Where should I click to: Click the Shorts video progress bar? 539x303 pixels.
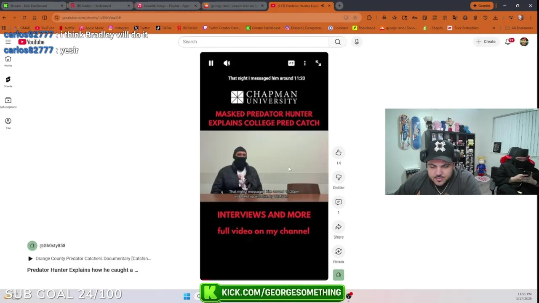pos(264,279)
